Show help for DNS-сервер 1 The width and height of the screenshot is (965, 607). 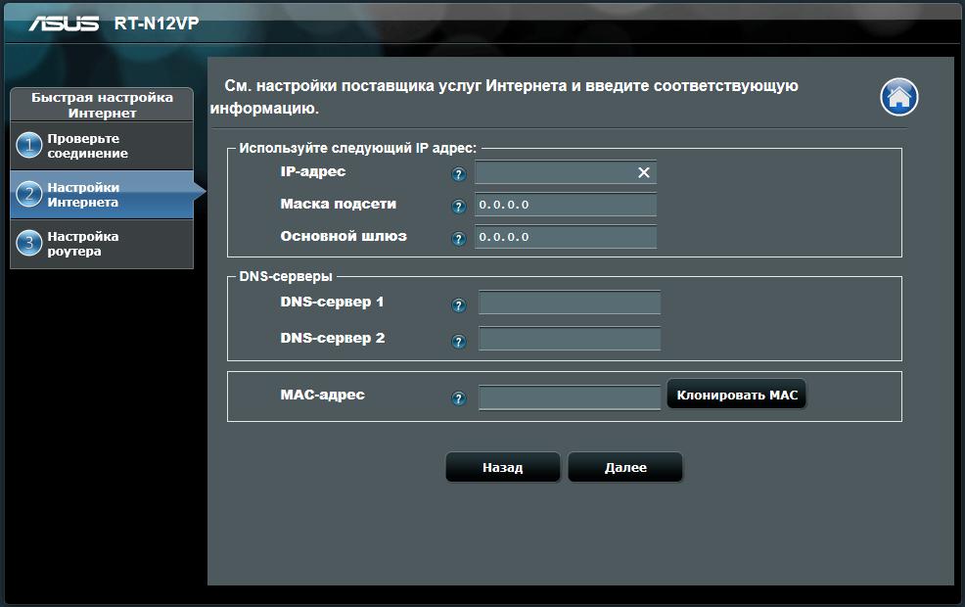click(458, 305)
